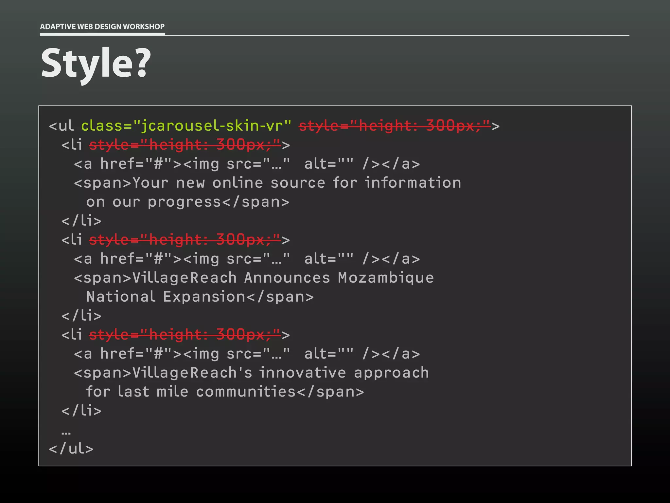Click the line 'for last mile communities</span>'

(225, 392)
